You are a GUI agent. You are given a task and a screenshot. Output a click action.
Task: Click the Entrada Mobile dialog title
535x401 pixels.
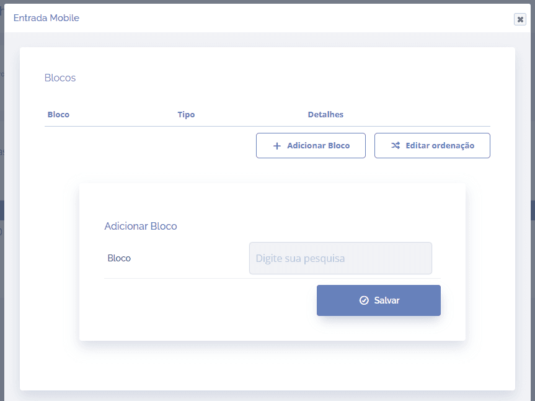click(46, 18)
